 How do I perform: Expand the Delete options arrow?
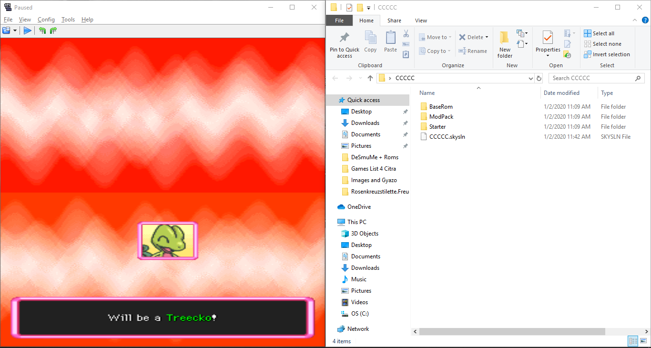487,37
